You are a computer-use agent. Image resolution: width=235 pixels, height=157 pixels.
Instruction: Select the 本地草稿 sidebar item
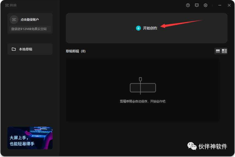pyautogui.click(x=30, y=49)
